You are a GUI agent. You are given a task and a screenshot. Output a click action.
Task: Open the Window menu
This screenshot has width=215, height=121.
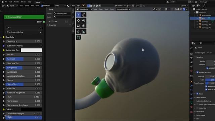pyautogui.click(x=24, y=2)
